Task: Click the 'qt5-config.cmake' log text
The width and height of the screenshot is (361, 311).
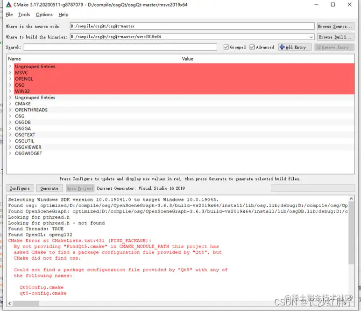Action: pos(43,293)
